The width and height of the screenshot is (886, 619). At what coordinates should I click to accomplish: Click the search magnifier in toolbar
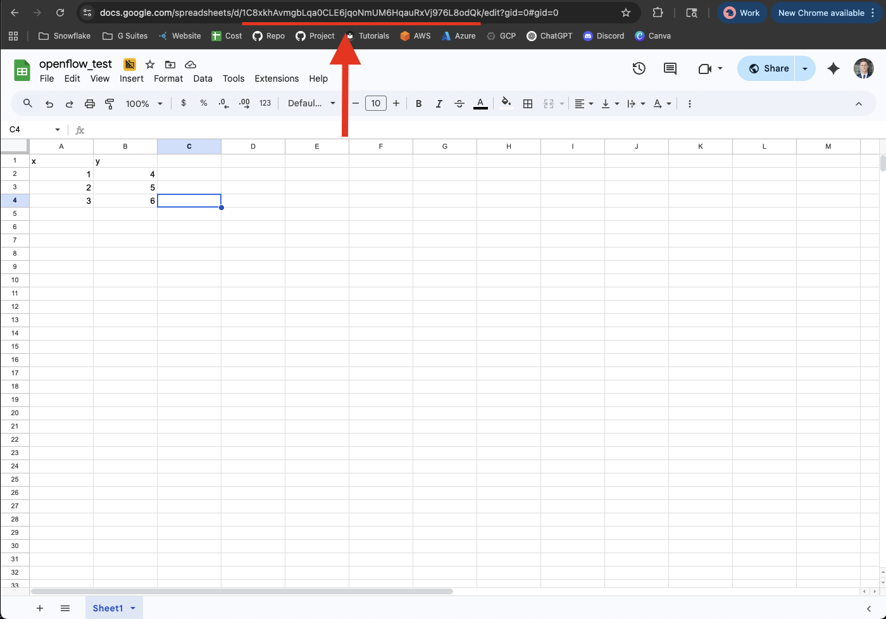point(28,103)
